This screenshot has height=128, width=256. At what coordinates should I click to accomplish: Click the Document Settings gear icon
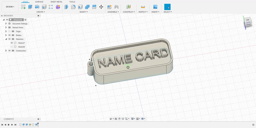[9, 24]
